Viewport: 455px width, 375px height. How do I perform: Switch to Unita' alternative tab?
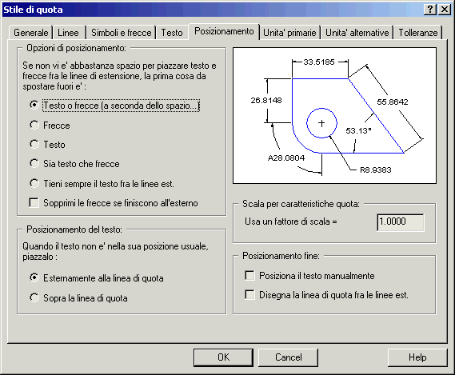click(x=357, y=33)
